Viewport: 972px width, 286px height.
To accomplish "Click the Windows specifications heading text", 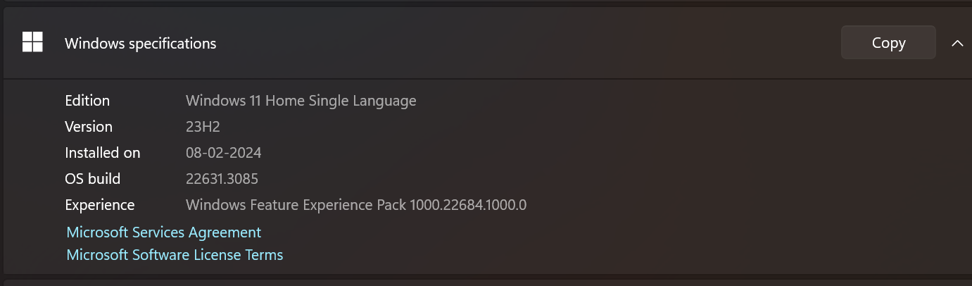I will 140,44.
